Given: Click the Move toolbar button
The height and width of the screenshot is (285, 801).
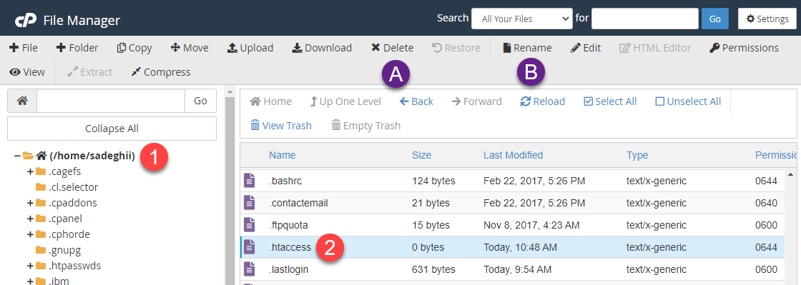Looking at the screenshot, I should point(190,48).
